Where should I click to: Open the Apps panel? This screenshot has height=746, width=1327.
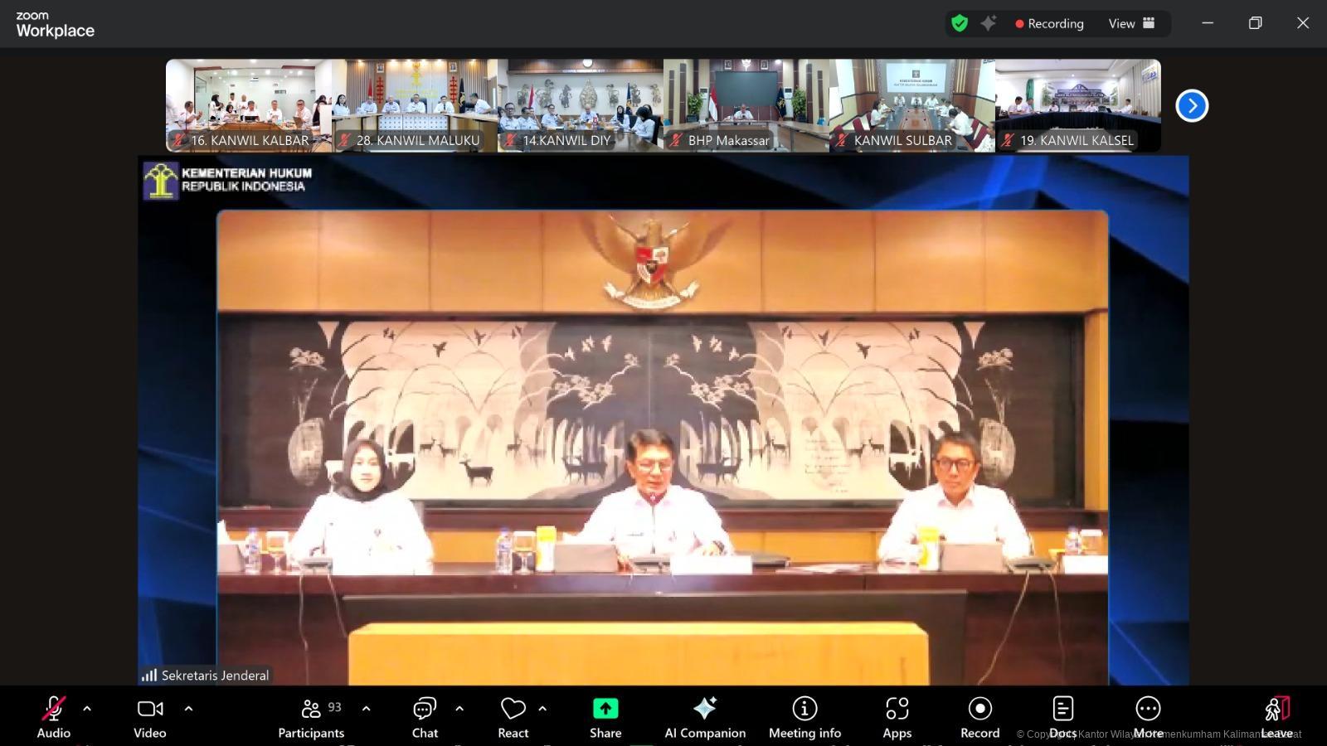897,717
